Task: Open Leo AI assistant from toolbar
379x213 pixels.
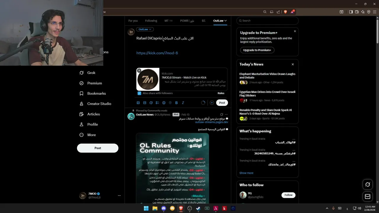Action: click(363, 12)
